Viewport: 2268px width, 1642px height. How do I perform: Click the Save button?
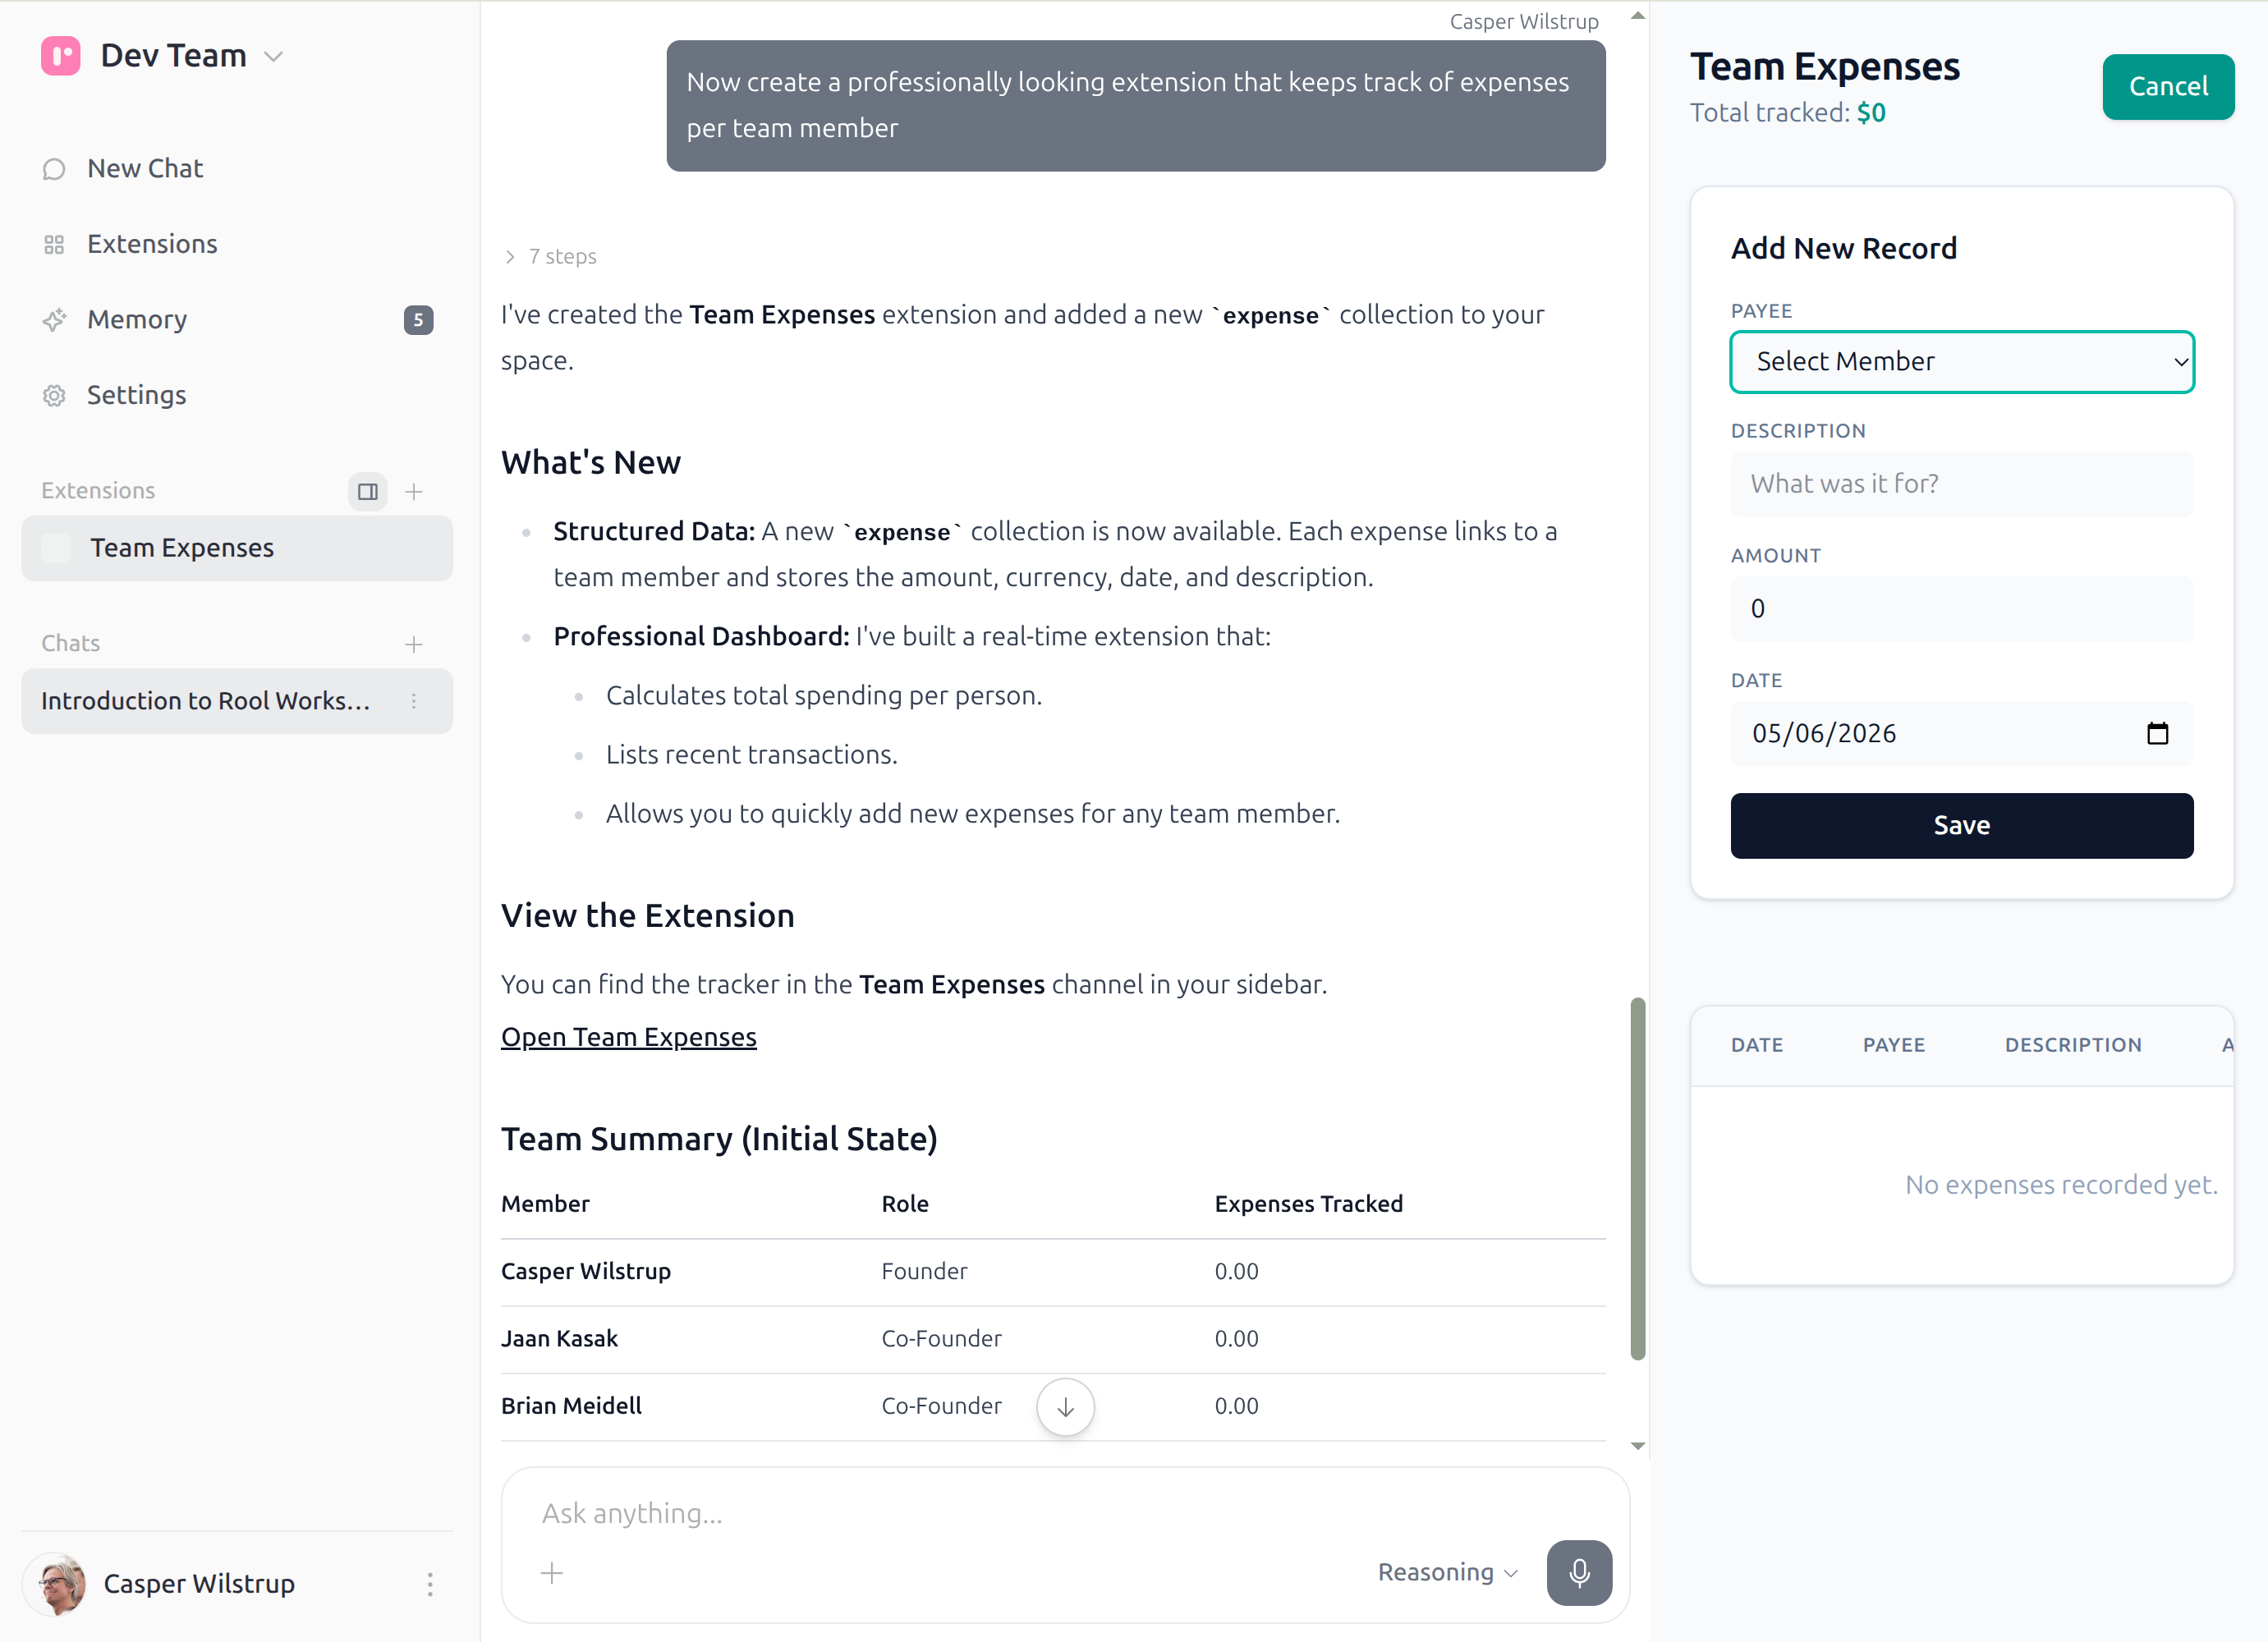[x=1962, y=826]
